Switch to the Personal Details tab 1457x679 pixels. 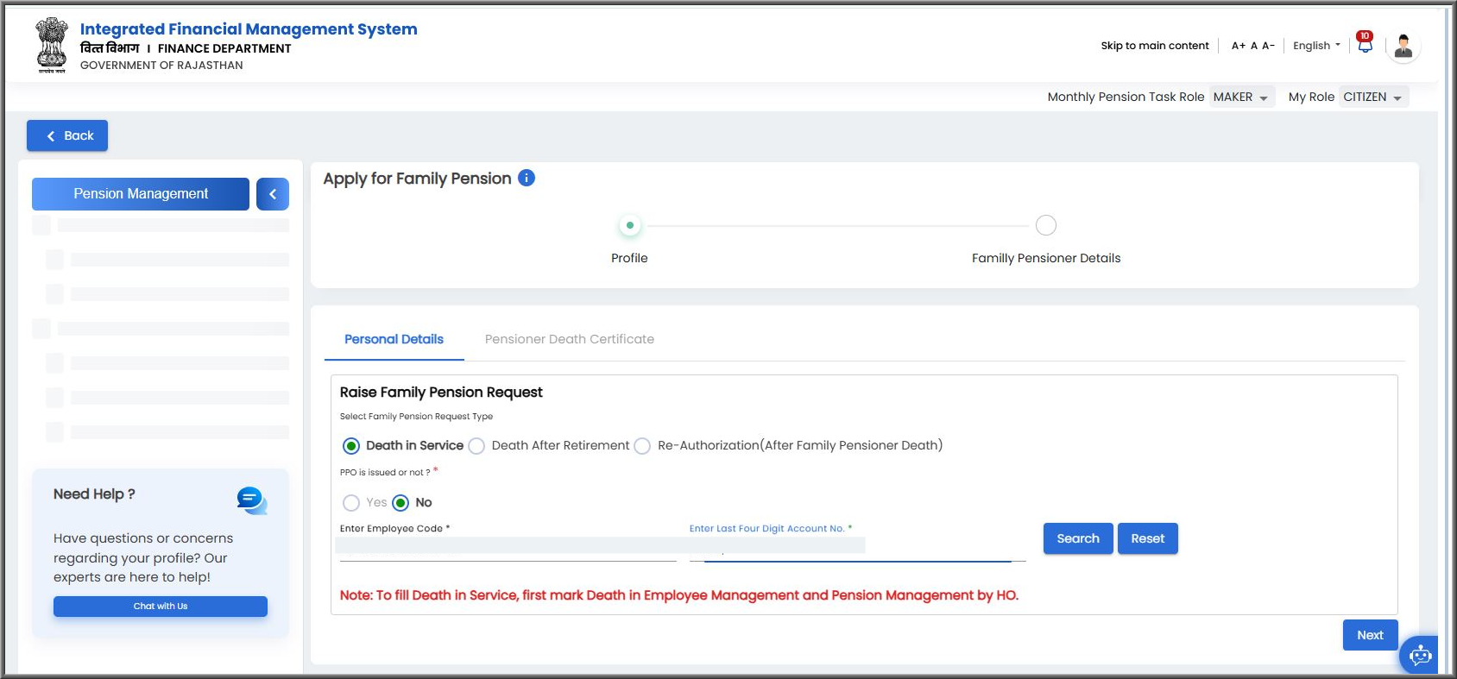tap(394, 339)
